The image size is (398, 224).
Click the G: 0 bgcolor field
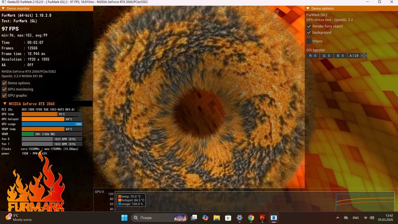pos(326,56)
